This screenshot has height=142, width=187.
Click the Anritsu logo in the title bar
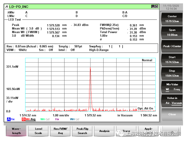tap(7, 6)
